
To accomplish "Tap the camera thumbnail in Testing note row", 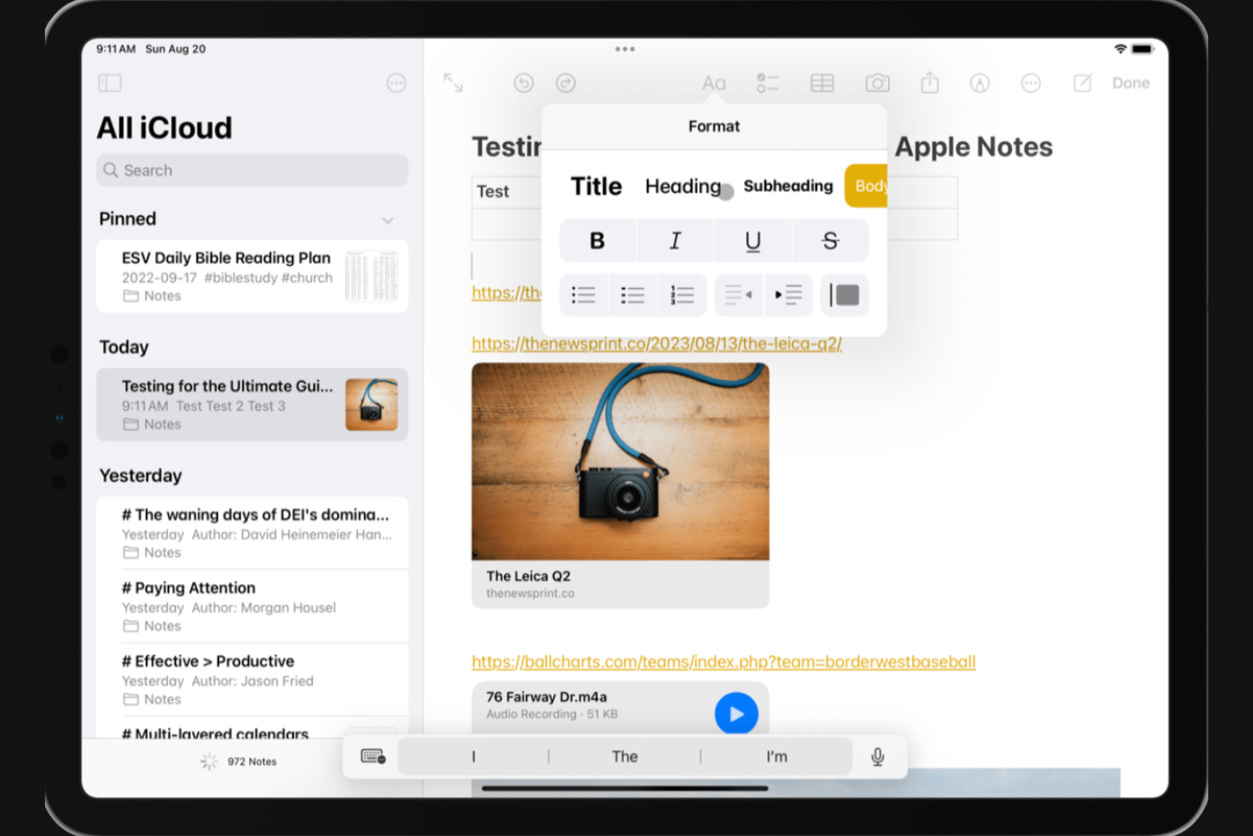I will click(372, 405).
